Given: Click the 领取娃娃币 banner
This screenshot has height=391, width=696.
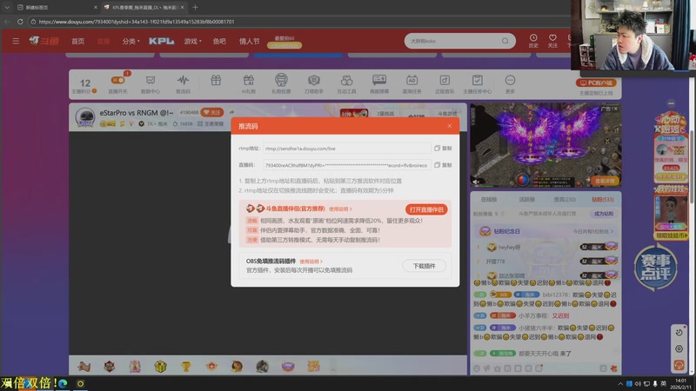Looking at the screenshot, I should point(671,235).
